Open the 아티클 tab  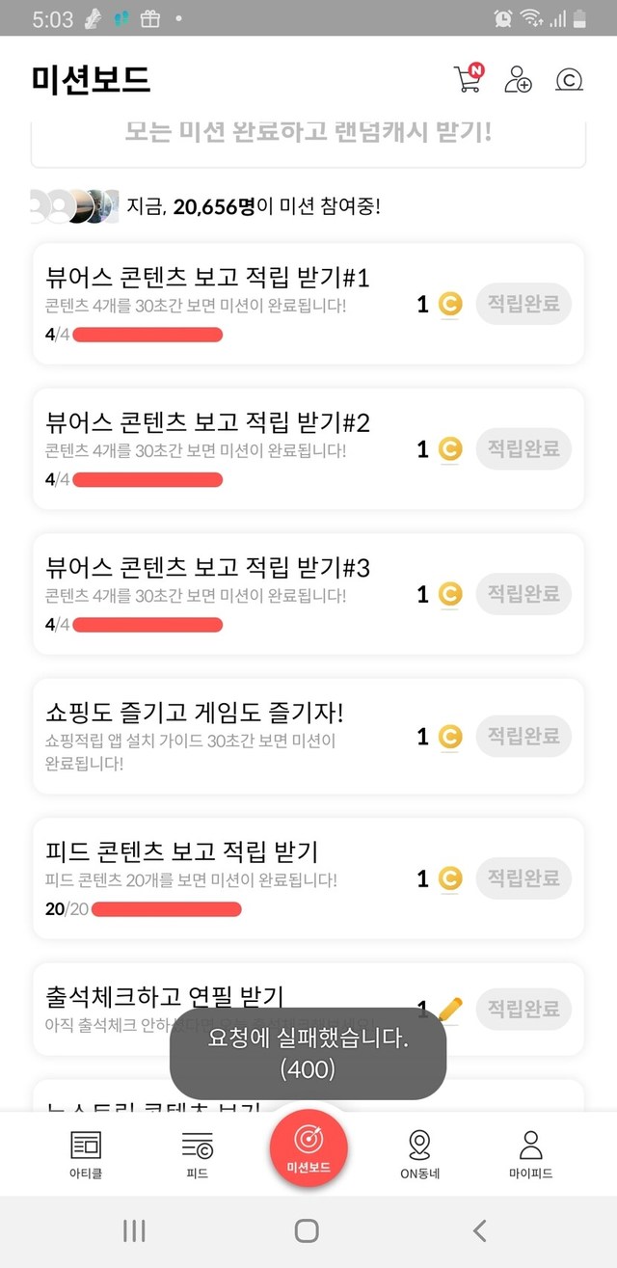point(86,1154)
